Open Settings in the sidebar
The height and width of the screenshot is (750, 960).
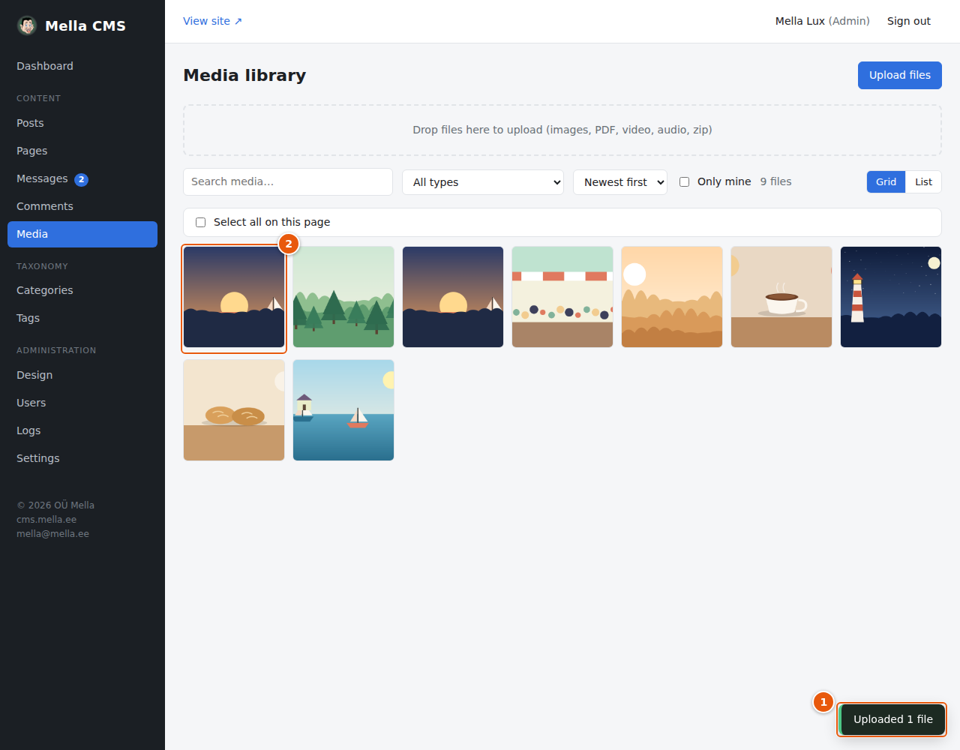[x=82, y=458]
